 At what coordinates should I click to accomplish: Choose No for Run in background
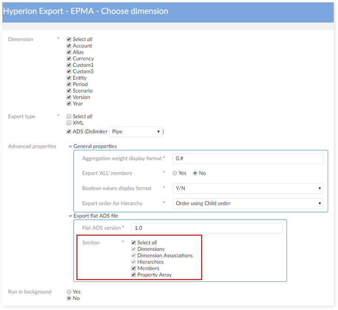(x=69, y=298)
